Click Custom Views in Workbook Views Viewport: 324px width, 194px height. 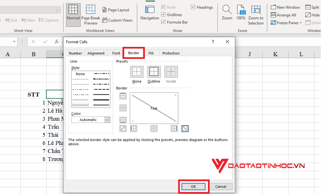point(118,20)
